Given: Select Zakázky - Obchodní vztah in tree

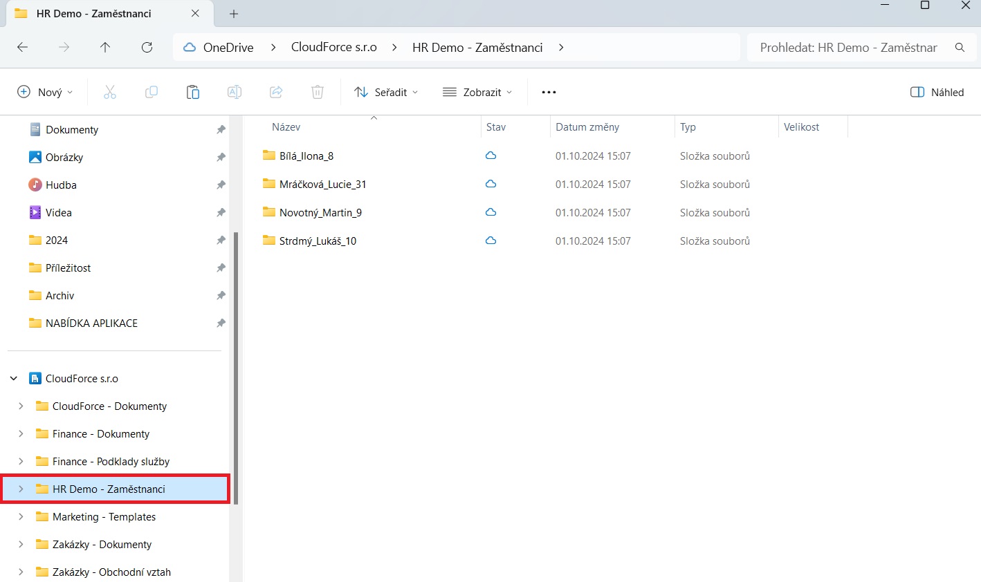Looking at the screenshot, I should click(111, 572).
